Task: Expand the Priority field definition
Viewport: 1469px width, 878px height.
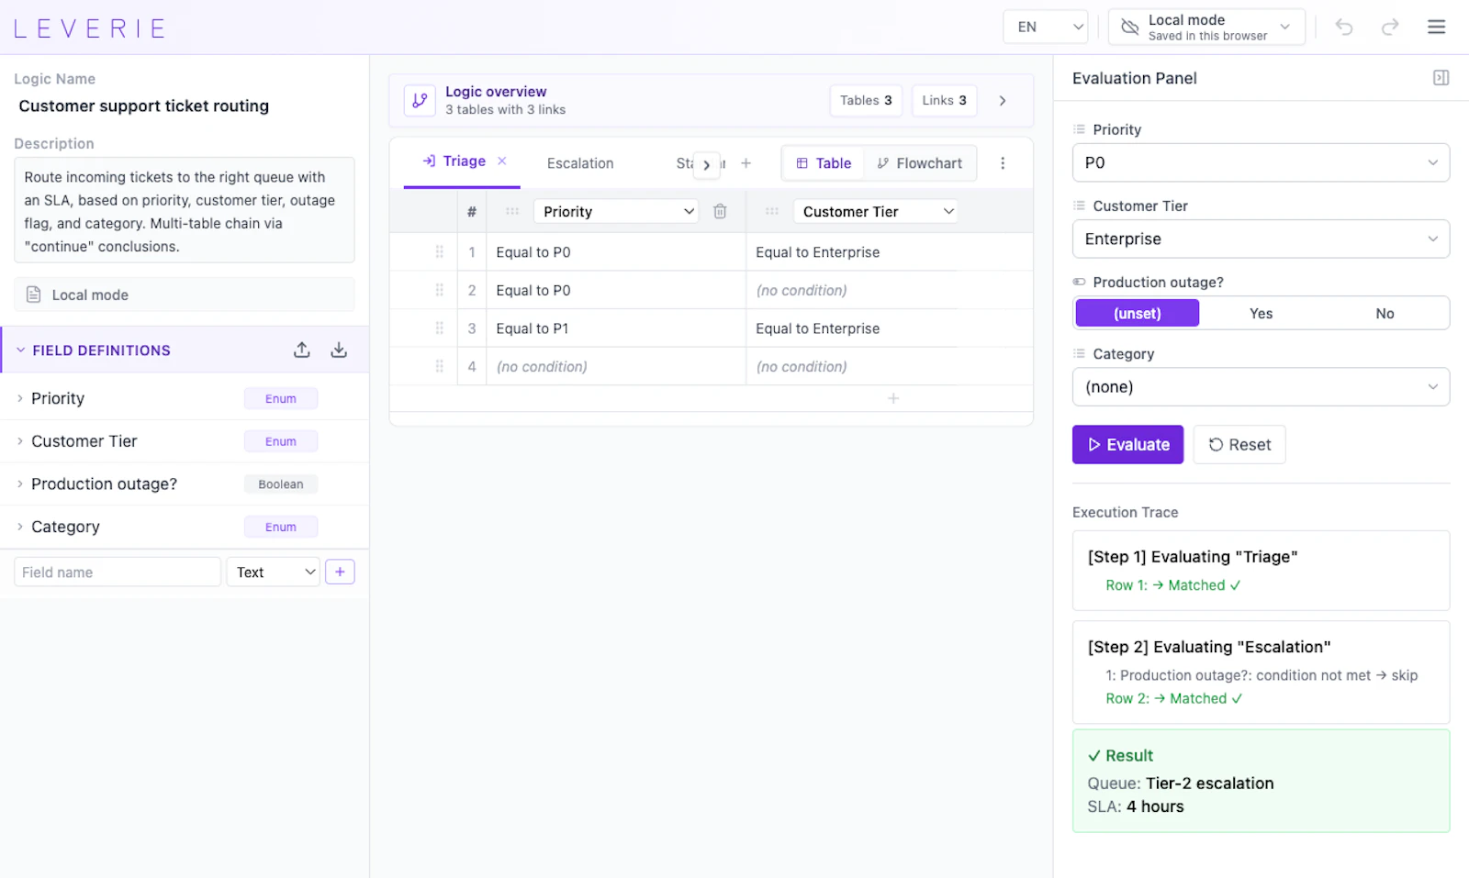Action: (20, 398)
